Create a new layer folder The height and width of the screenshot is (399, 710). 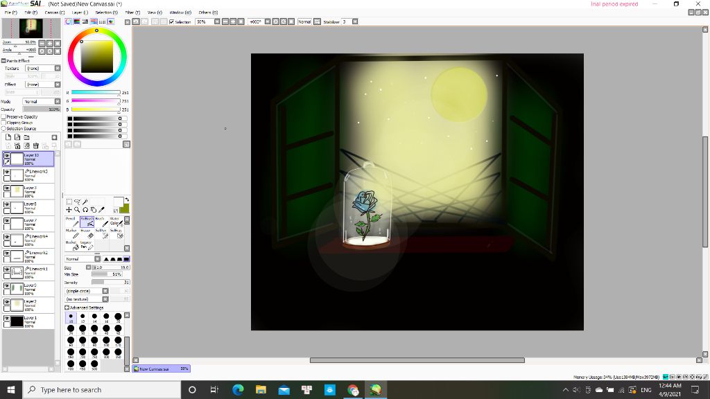tap(27, 138)
